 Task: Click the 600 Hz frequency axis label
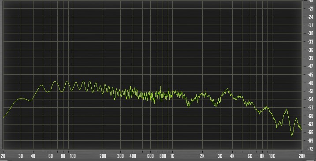tap(150, 156)
